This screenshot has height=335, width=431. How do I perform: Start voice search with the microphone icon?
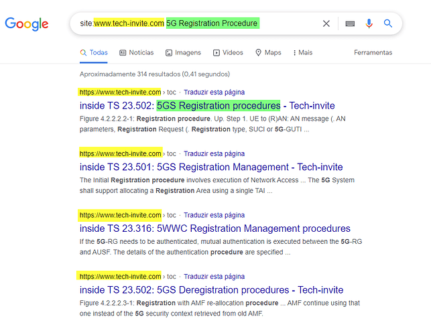pos(369,23)
